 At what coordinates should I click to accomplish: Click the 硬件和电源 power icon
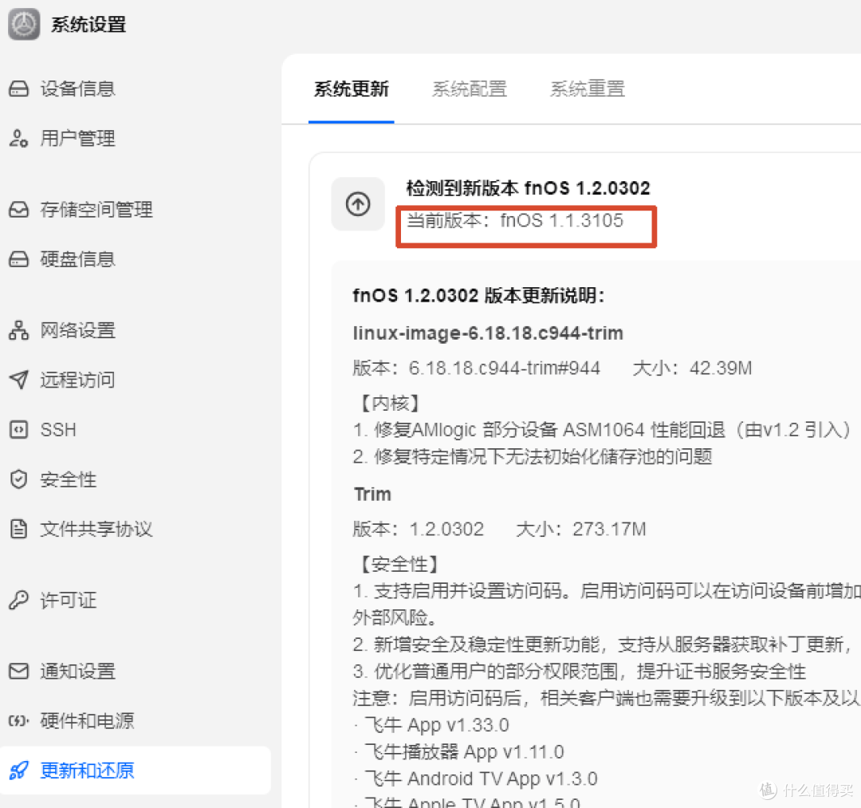click(18, 721)
